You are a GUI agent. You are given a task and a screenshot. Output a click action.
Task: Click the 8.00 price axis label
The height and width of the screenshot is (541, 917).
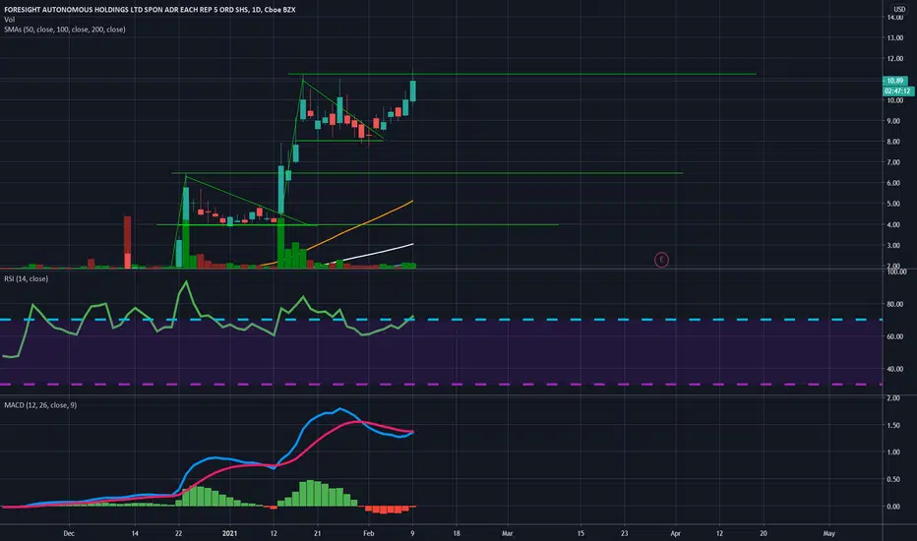[893, 142]
